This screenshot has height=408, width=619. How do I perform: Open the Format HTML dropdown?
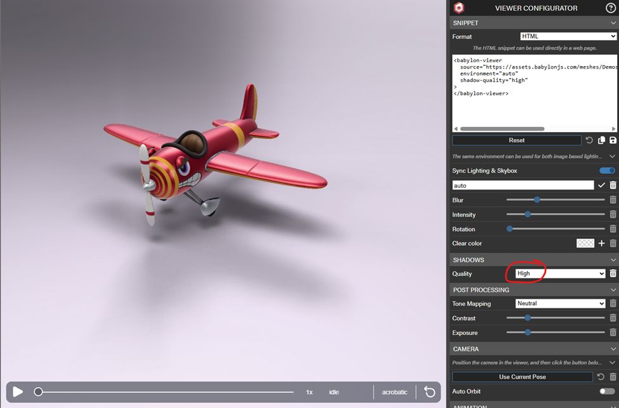(568, 36)
